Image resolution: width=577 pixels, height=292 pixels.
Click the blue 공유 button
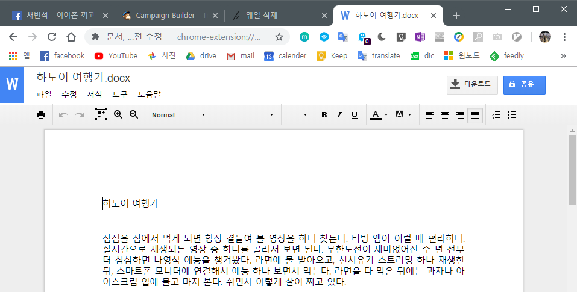525,85
